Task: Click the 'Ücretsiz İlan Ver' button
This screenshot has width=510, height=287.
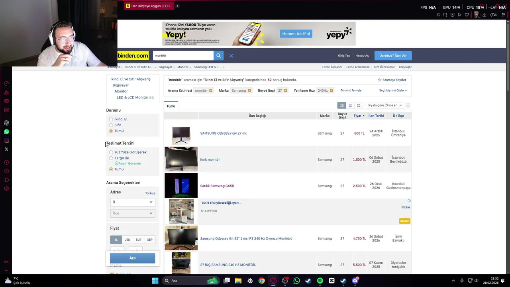Action: (x=393, y=56)
